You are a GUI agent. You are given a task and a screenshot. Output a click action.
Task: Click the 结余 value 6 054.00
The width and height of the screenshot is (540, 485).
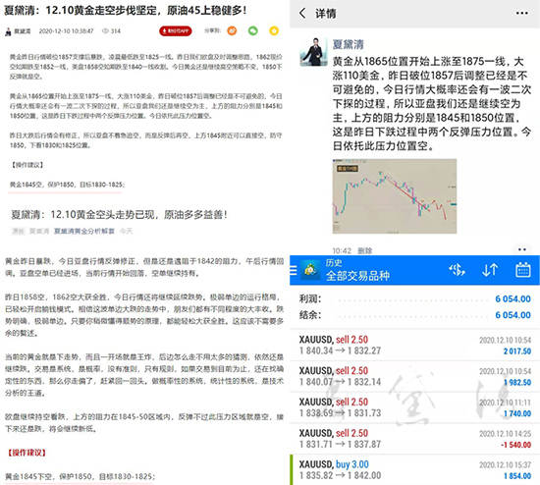(x=513, y=315)
